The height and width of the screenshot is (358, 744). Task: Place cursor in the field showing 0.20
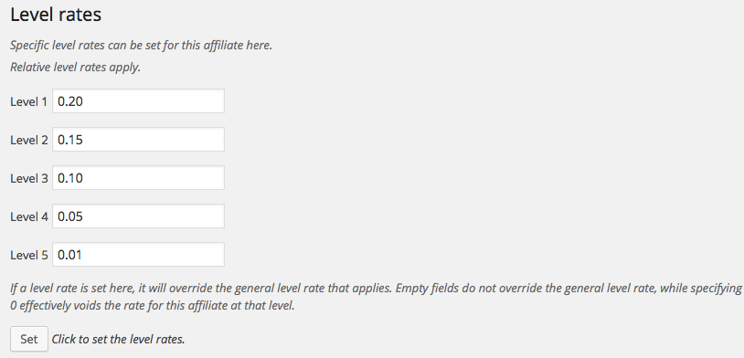(138, 101)
